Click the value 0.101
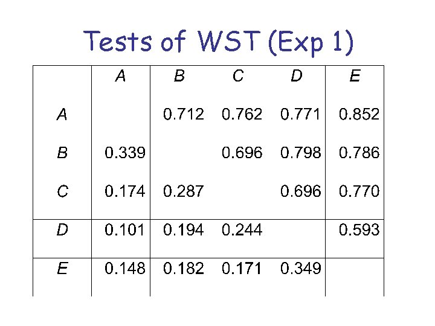Viewport: 435px width, 326px height. tap(125, 230)
